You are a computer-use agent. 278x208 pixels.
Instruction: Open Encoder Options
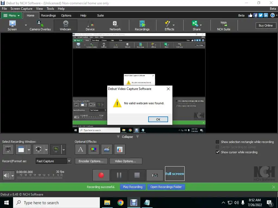[x=91, y=161]
